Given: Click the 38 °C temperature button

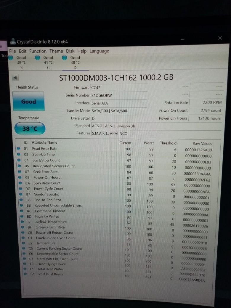Looking at the screenshot, I should coord(30,129).
